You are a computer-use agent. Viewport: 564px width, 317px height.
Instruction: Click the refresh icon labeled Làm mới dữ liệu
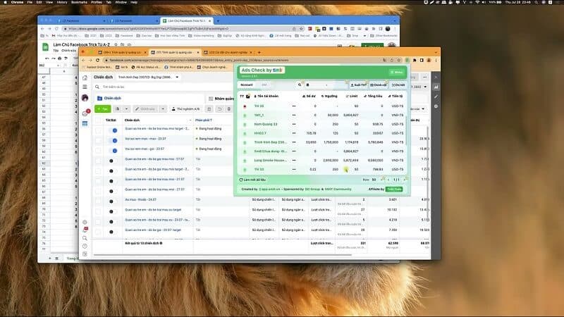tap(242, 180)
